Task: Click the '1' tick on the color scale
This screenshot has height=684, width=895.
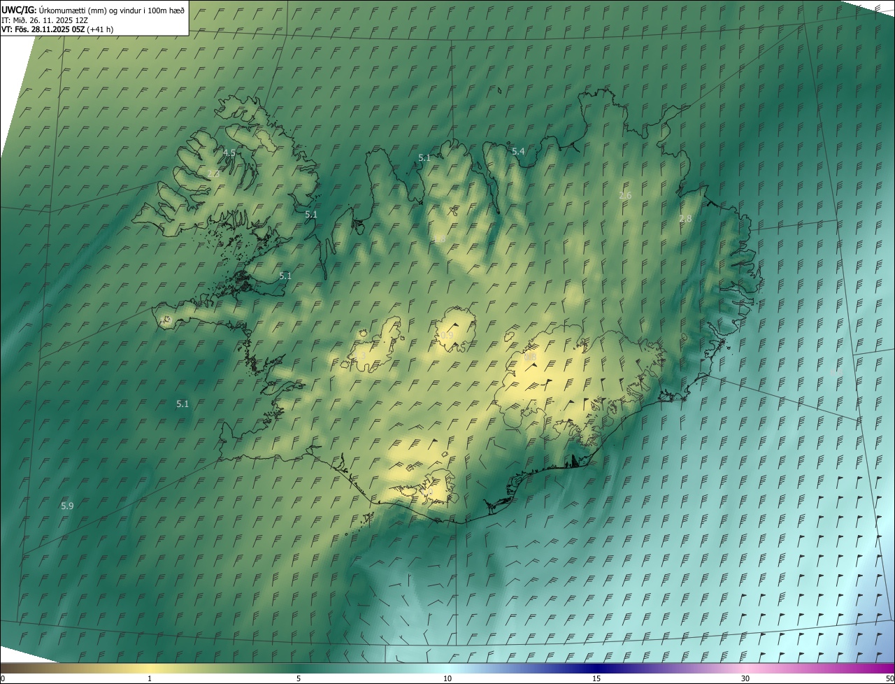Action: tap(150, 678)
